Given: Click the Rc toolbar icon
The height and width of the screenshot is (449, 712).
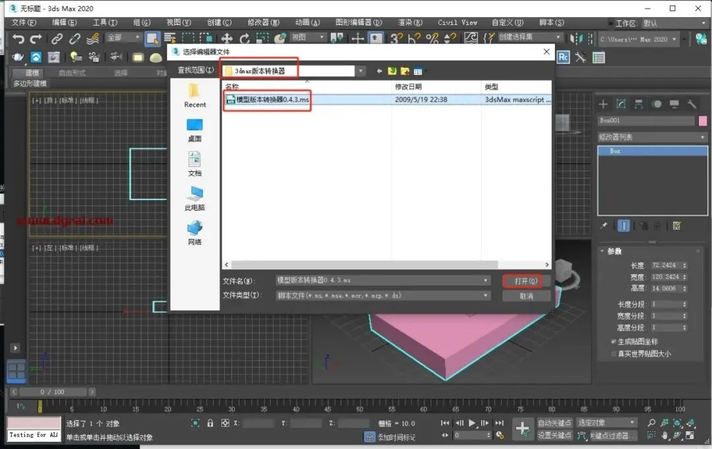Looking at the screenshot, I should tap(563, 57).
